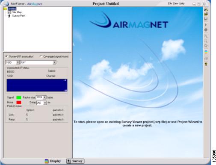216x165 pixels.
Task: Click the start survey play arrow
Action: click(x=206, y=25)
